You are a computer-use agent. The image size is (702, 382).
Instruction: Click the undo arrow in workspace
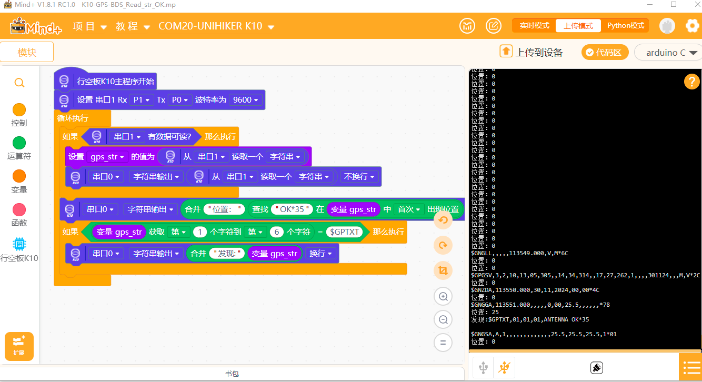coord(443,220)
